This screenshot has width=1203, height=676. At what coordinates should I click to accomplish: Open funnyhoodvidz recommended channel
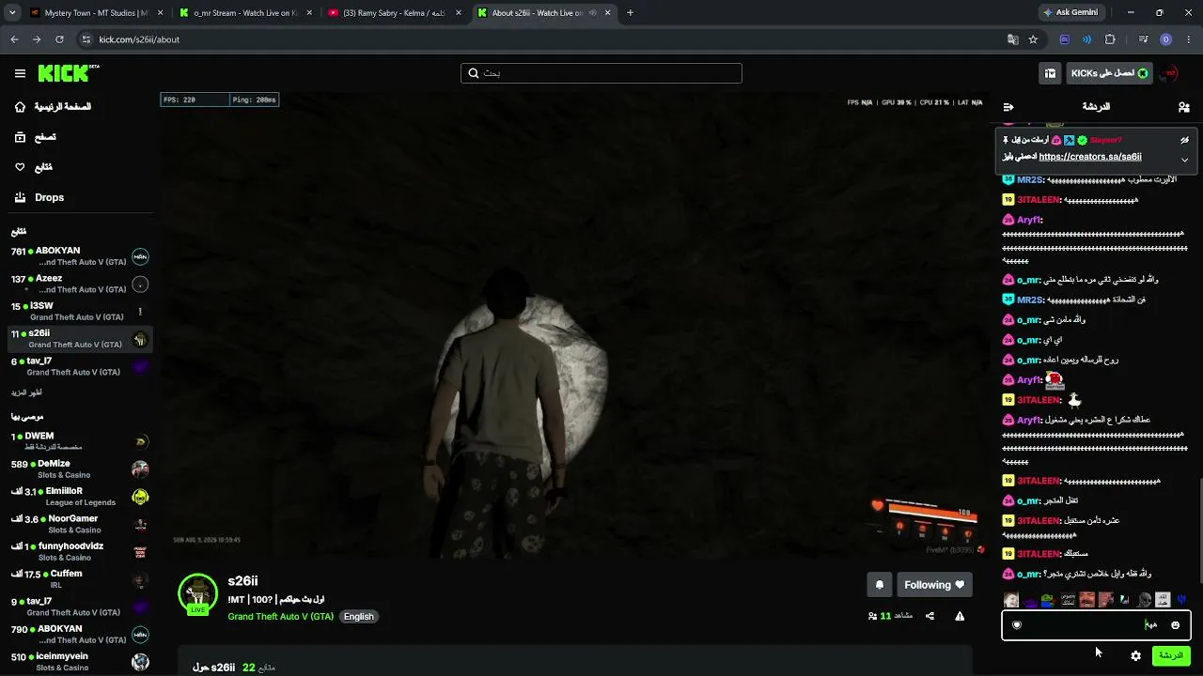[79, 551]
